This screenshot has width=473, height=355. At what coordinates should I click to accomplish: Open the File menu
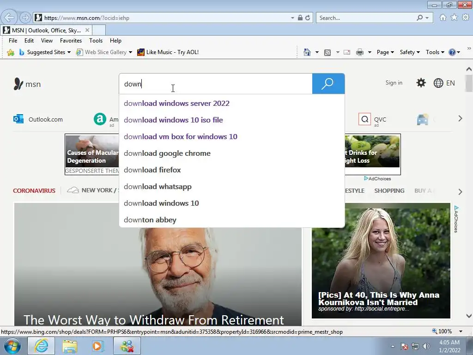coord(13,41)
